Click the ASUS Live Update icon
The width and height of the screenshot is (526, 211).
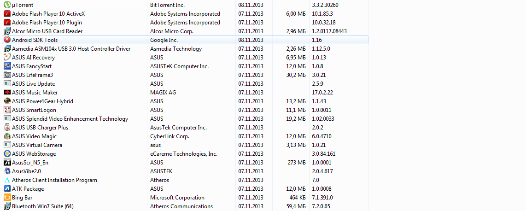[7, 83]
